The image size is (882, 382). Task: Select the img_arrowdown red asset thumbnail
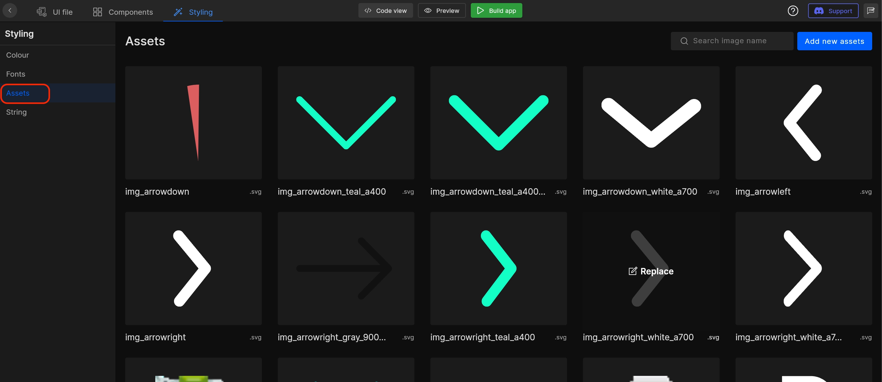[193, 123]
